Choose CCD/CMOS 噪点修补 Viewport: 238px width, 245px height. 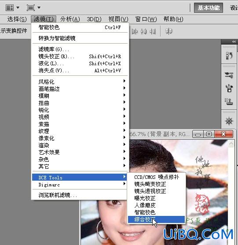(157, 177)
